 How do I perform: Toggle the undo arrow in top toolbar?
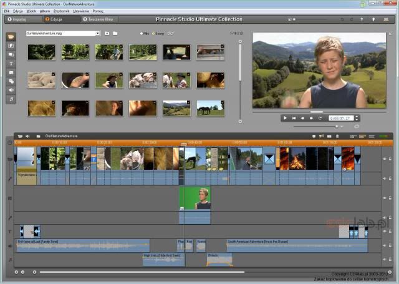click(x=342, y=19)
